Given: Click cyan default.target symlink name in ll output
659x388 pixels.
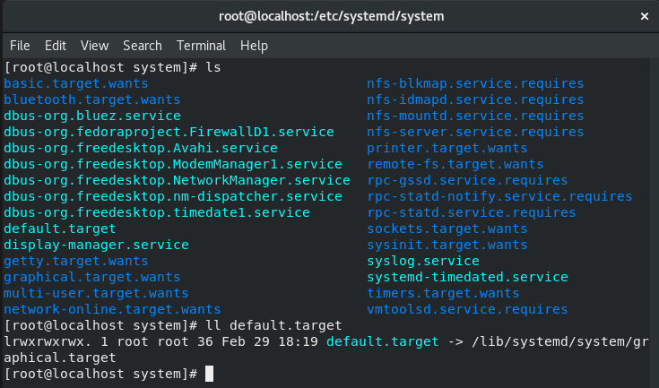Looking at the screenshot, I should tap(383, 341).
